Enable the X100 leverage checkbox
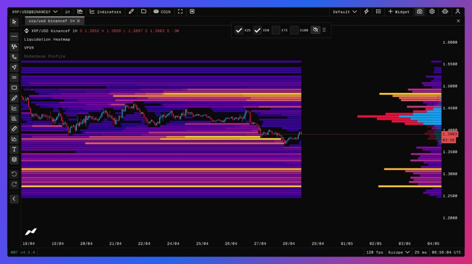This screenshot has width=472, height=264. click(x=294, y=30)
